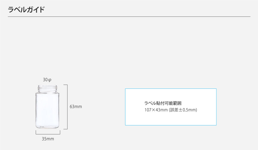Select the clear glass bottle image
The height and width of the screenshot is (150, 258).
pyautogui.click(x=48, y=107)
